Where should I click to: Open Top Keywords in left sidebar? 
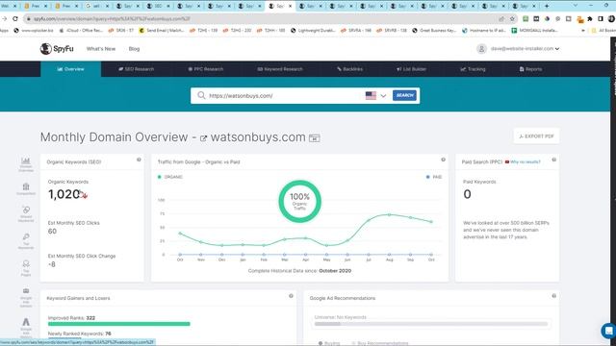[x=26, y=241]
